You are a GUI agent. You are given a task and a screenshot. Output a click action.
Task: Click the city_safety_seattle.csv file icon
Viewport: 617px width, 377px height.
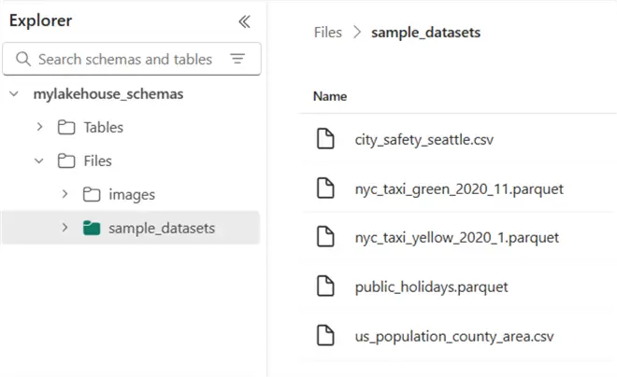point(325,140)
